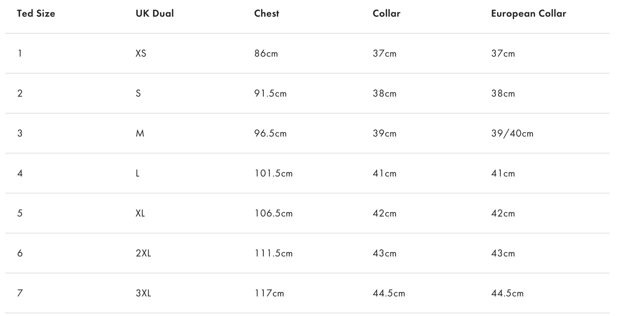Click Ted Size number 7
The image size is (617, 316).
(x=20, y=293)
